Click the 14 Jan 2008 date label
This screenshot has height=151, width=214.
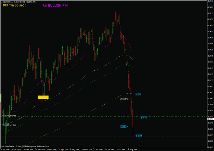click(x=5, y=150)
